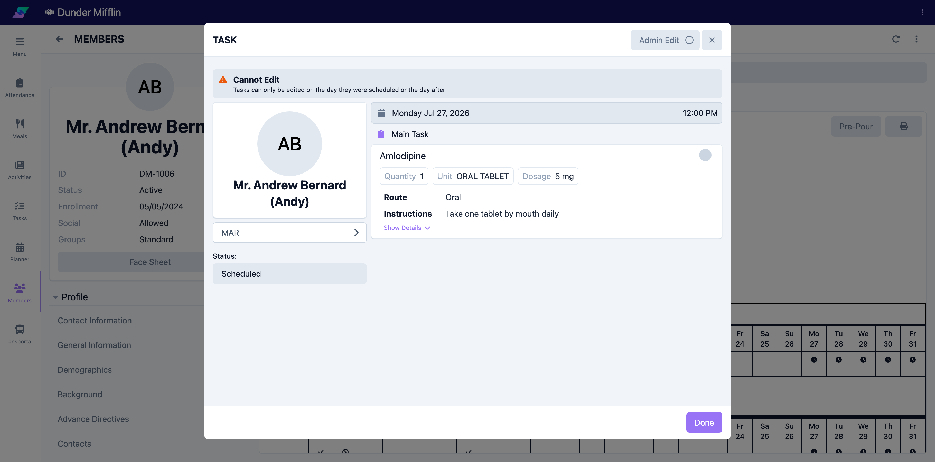Open Advance Directives profile item

[93, 419]
